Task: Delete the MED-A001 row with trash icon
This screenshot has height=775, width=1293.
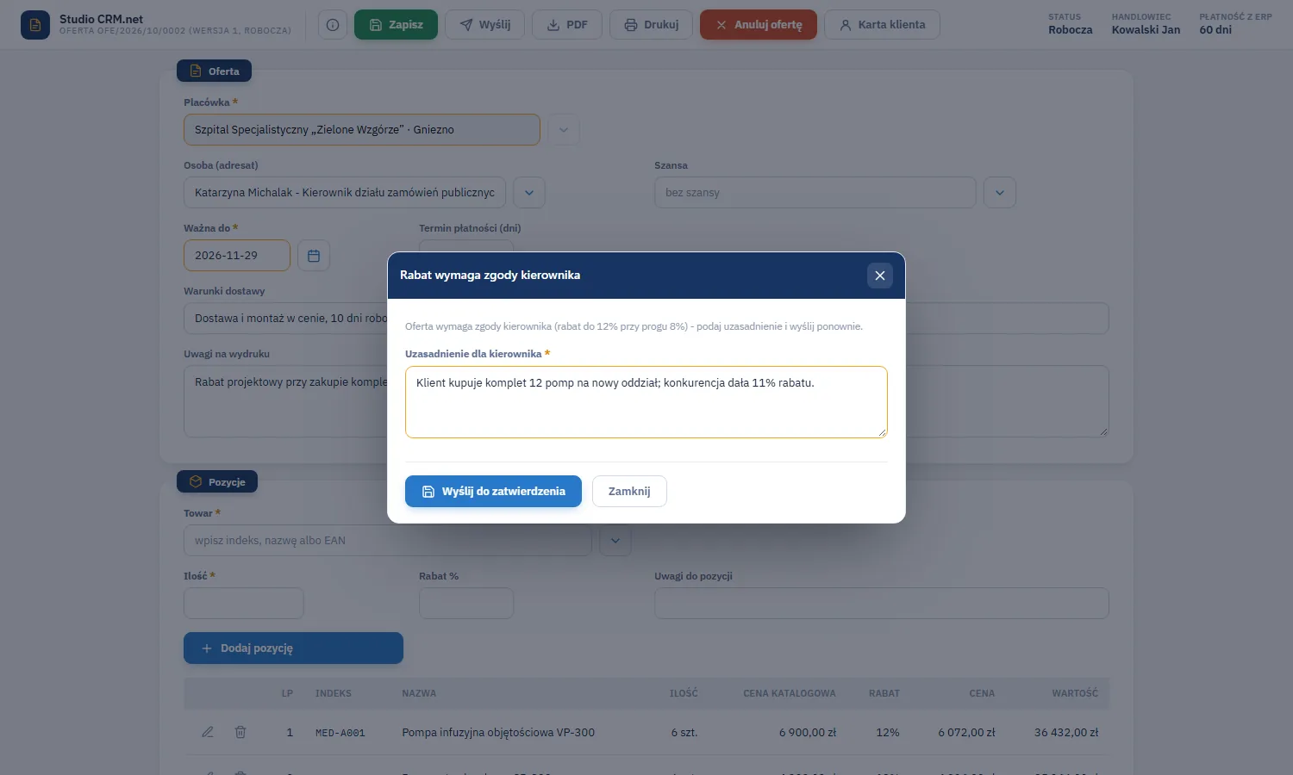Action: point(240,732)
